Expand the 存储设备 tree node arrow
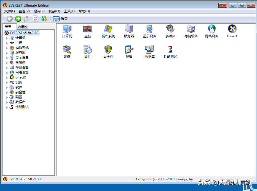Screen dimensions: 257x191 tap(7, 68)
